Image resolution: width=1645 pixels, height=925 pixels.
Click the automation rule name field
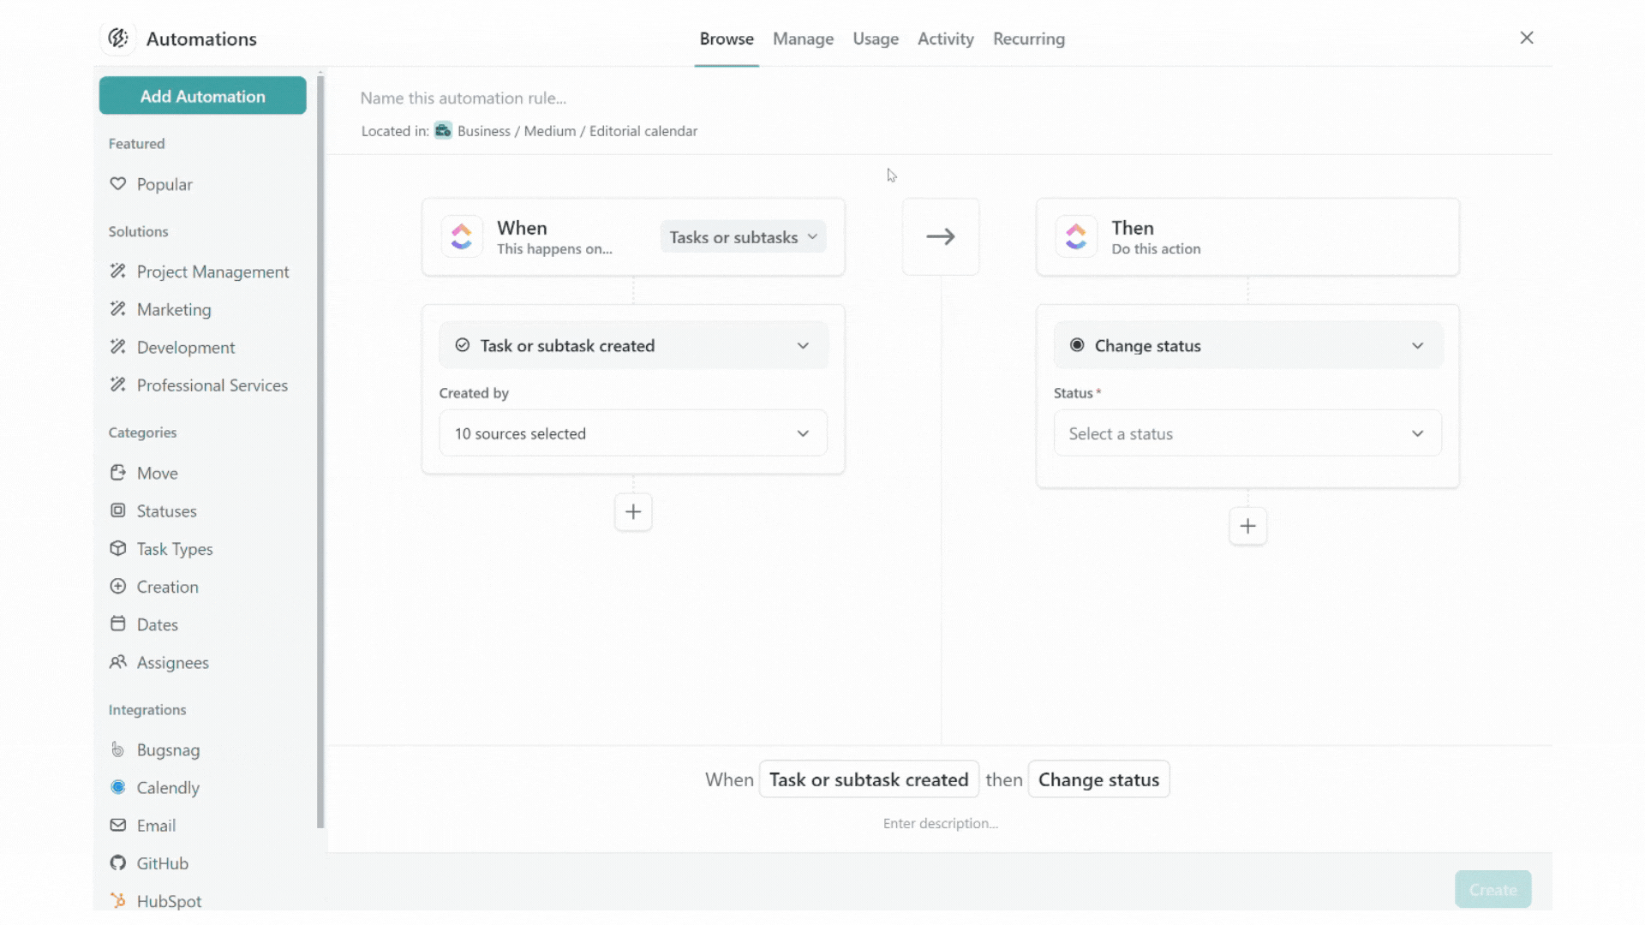[x=464, y=98]
